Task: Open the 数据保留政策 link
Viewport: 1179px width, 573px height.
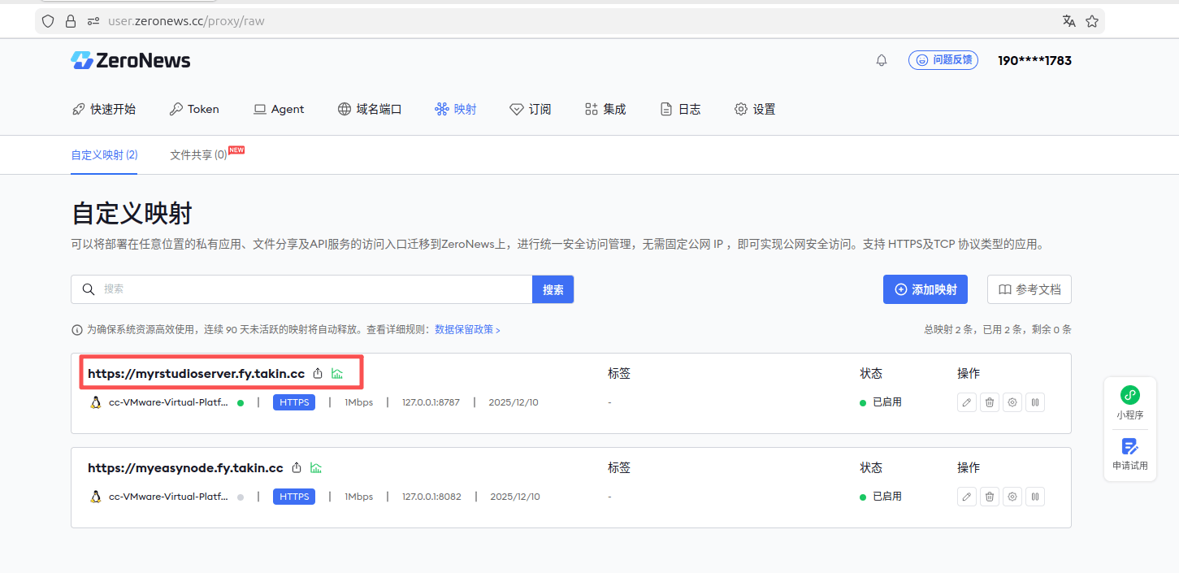Action: pos(467,330)
